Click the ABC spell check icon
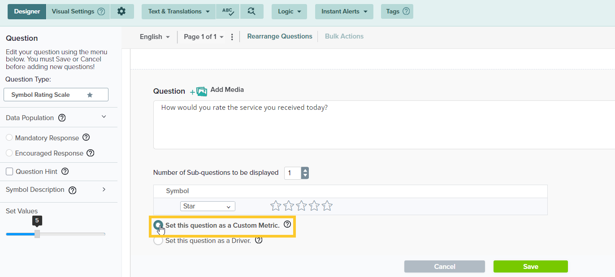The image size is (615, 277). point(228,11)
